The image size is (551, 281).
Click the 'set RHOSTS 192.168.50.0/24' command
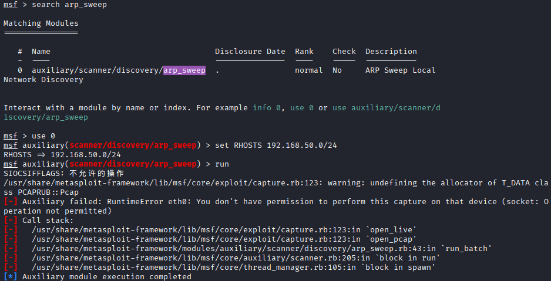(x=276, y=145)
